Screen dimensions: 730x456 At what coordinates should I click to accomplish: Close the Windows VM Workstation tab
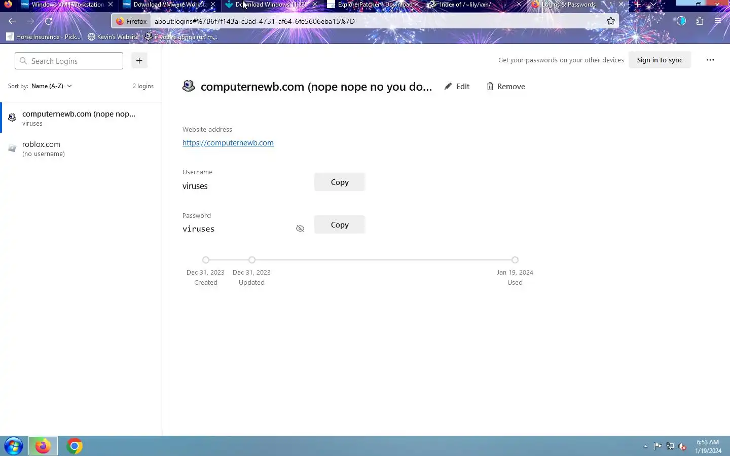point(111,5)
